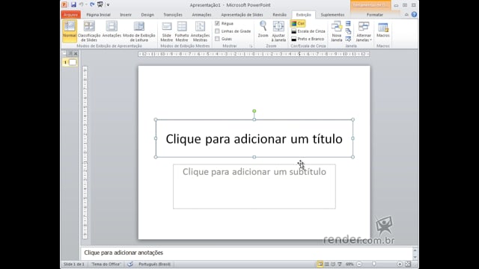Select slide 1 thumbnail in slide pane

click(x=73, y=62)
